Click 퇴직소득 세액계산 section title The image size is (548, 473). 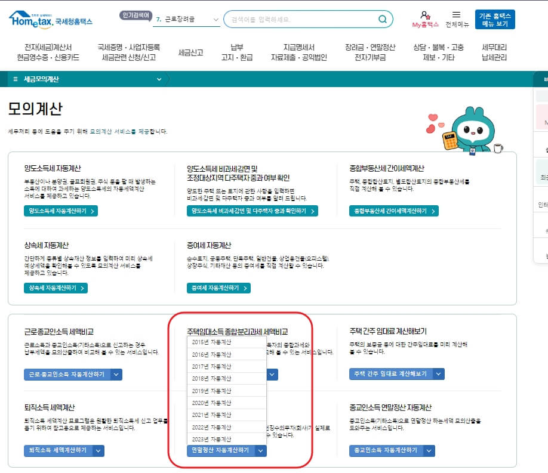pyautogui.click(x=50, y=407)
